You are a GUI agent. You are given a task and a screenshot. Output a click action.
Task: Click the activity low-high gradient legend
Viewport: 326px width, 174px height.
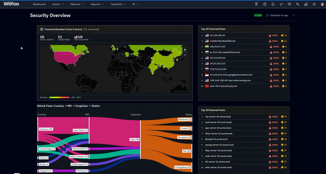[59, 97]
